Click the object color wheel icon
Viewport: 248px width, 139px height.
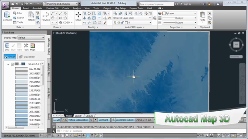click(160, 14)
